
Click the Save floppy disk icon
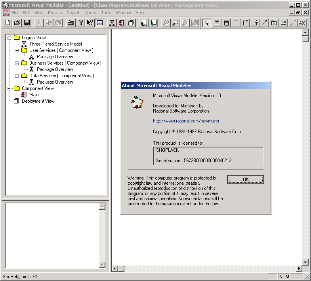pos(27,23)
